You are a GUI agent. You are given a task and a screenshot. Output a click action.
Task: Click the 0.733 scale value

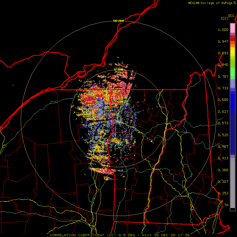[223, 88]
